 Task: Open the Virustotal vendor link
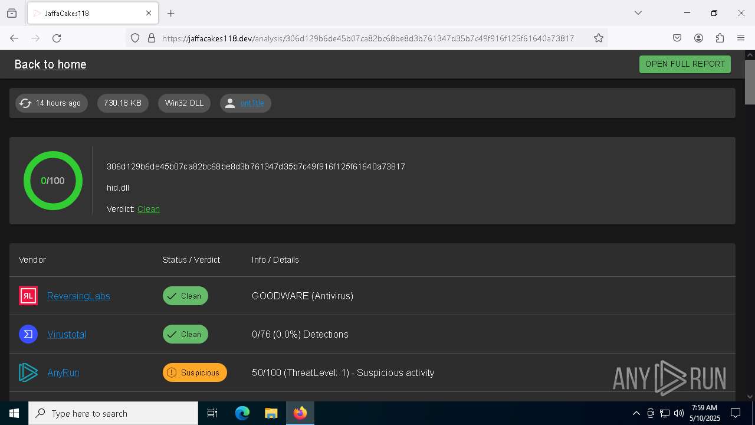67,334
